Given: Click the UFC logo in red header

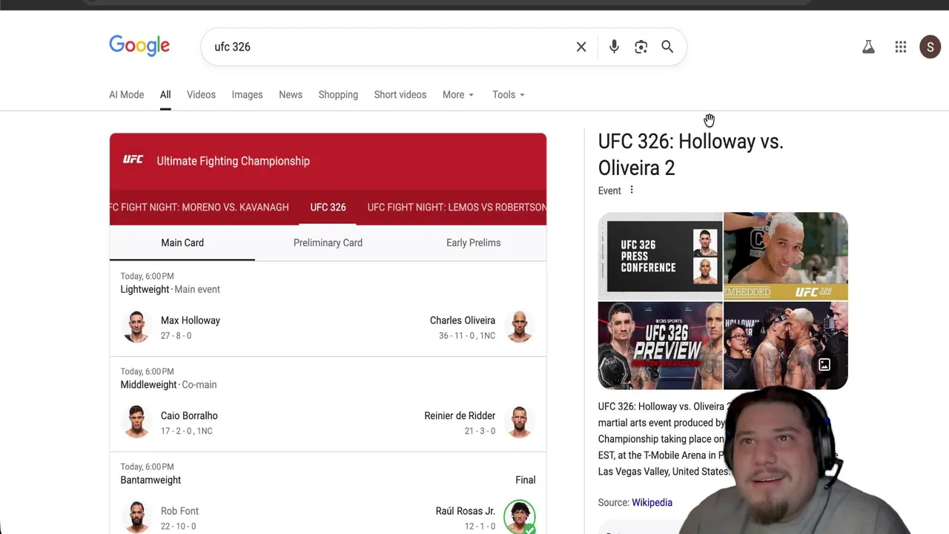Looking at the screenshot, I should point(133,160).
